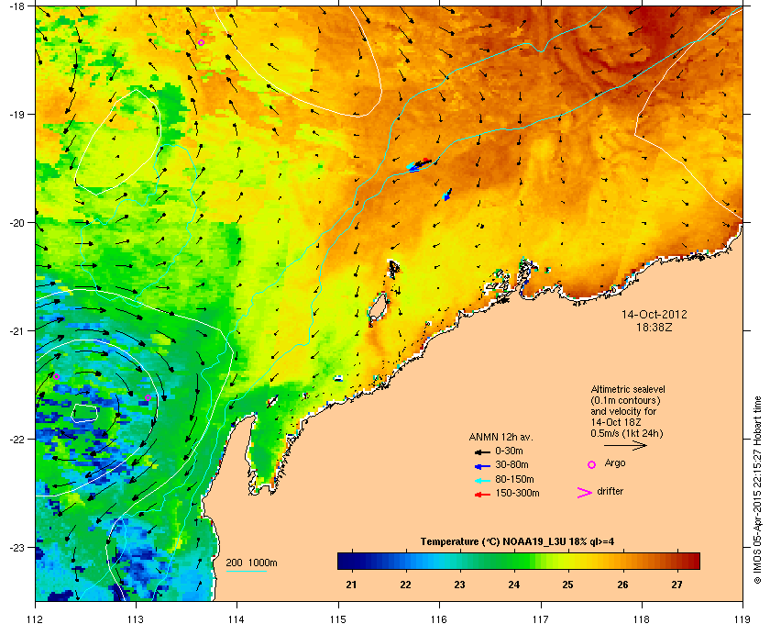
Task: Click the longitude axis label 119
Action: 742,618
